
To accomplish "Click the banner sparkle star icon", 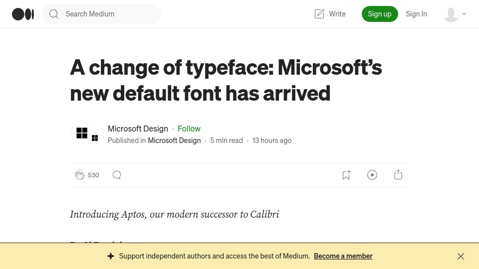I will tap(111, 256).
